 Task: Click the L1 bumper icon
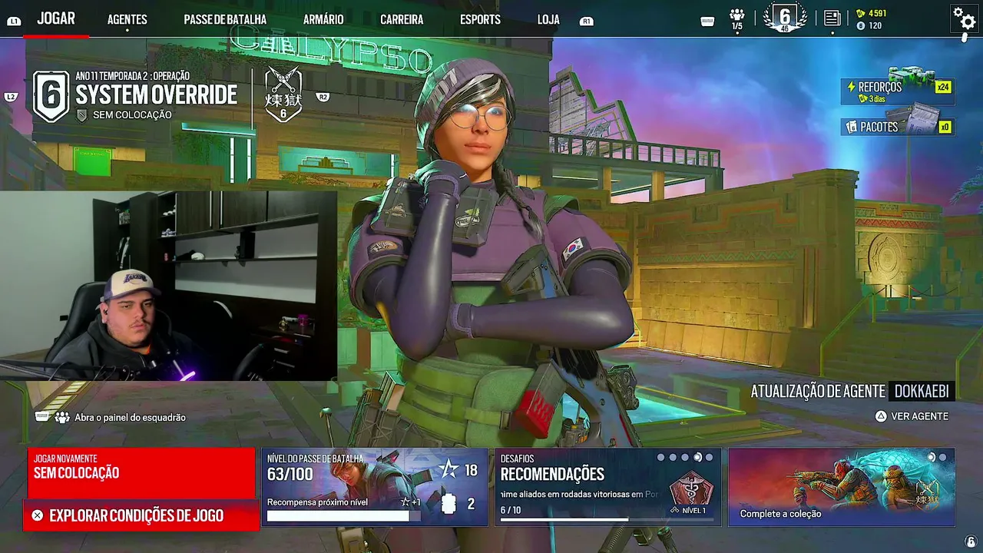14,22
